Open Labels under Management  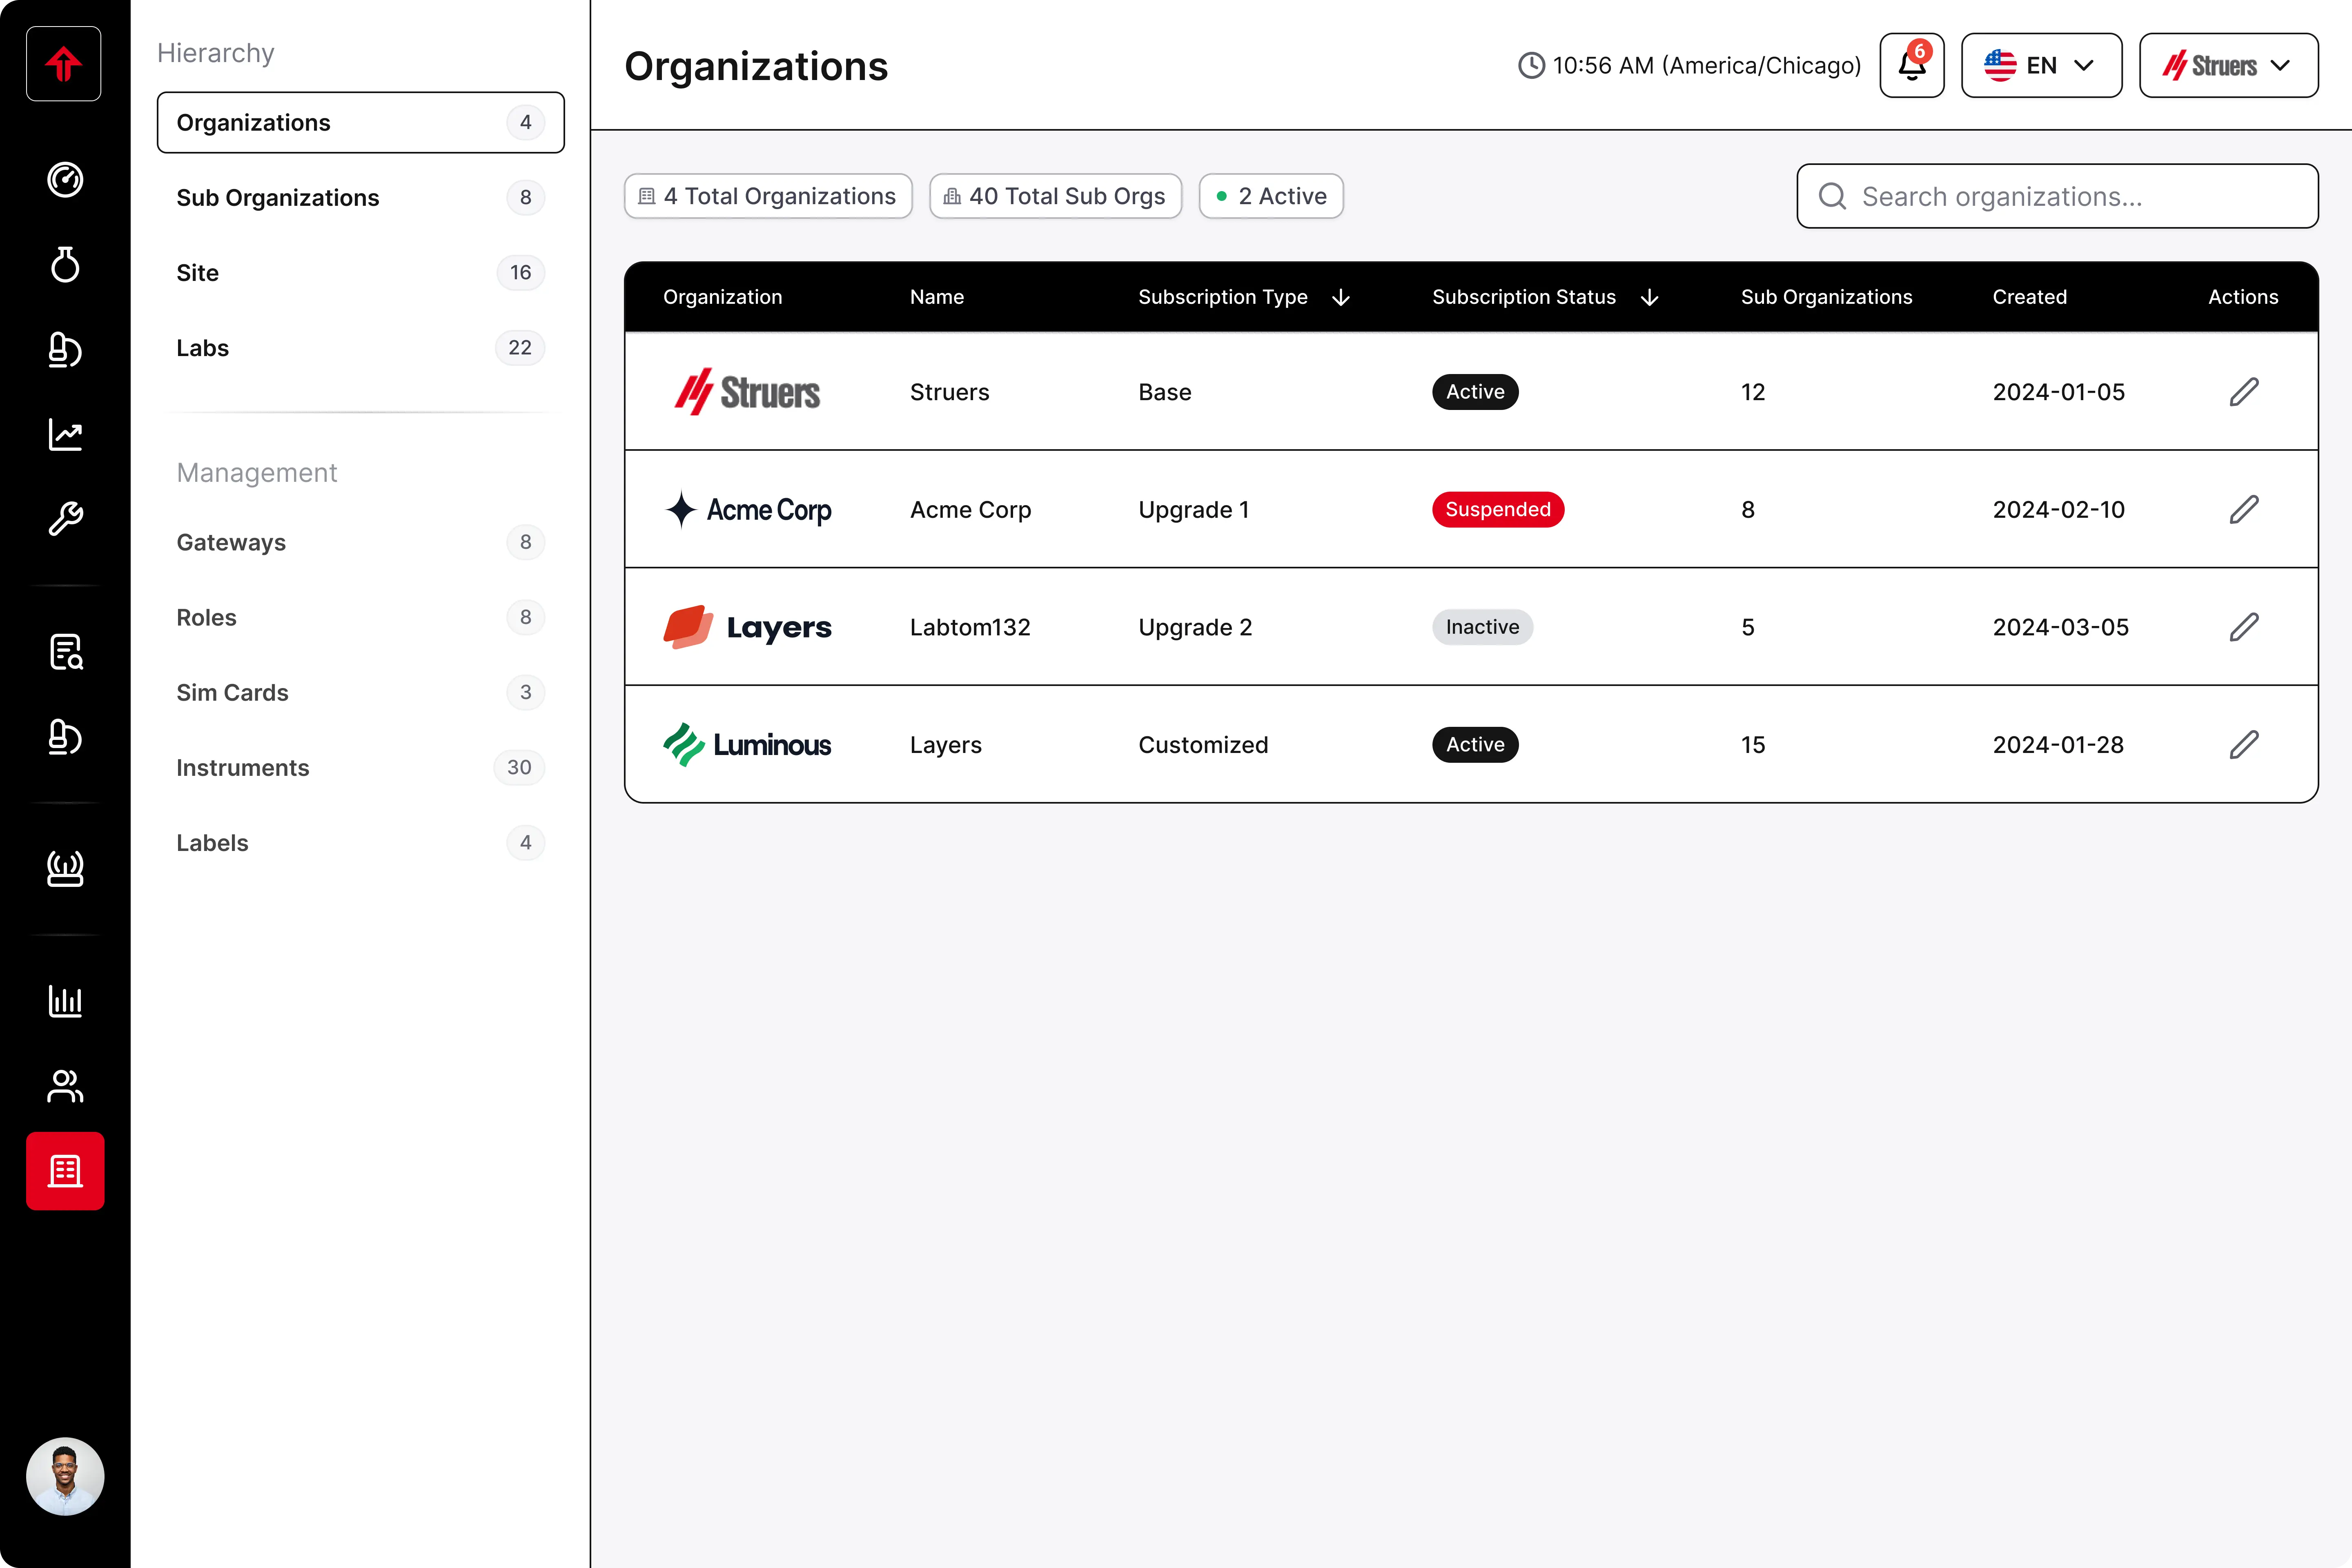point(361,843)
